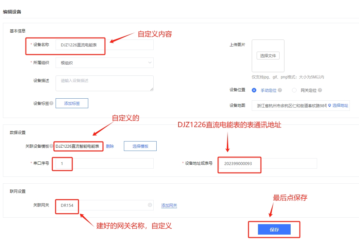Image resolution: width=359 pixels, height=248 pixels.
Task: Click 选择文件 upload button
Action: 268,56
